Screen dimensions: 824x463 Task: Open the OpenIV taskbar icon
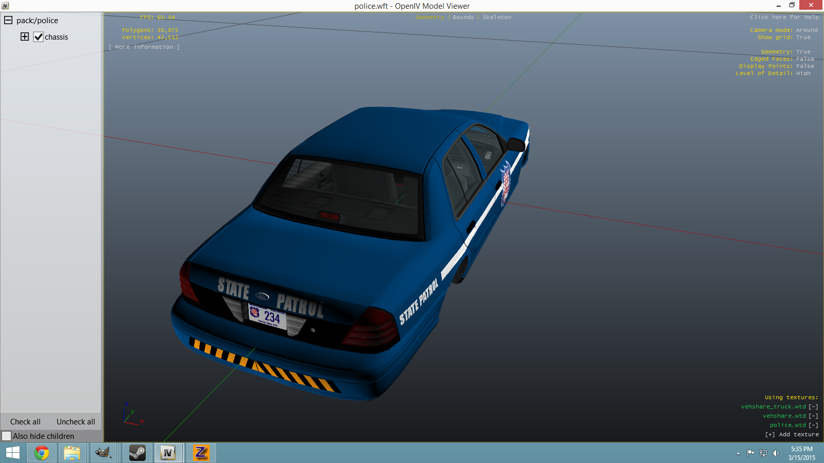pyautogui.click(x=168, y=453)
